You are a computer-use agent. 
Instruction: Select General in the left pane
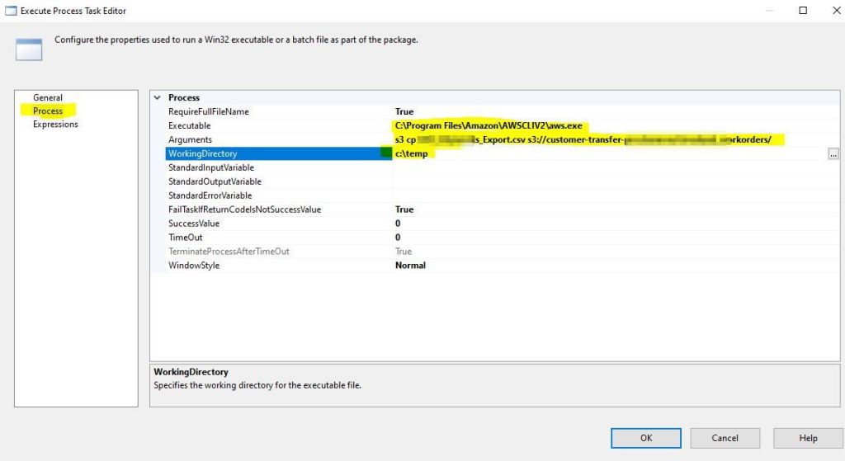tap(48, 97)
